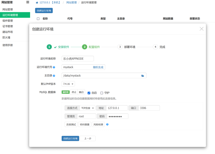
Task: Click 随机生成 link in code field
Action: [x=98, y=67]
